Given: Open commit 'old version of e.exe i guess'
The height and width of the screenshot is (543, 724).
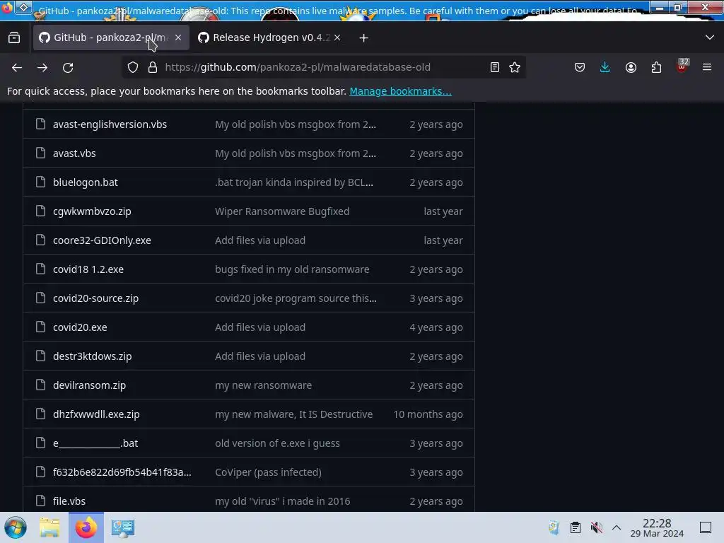Looking at the screenshot, I should click(277, 444).
